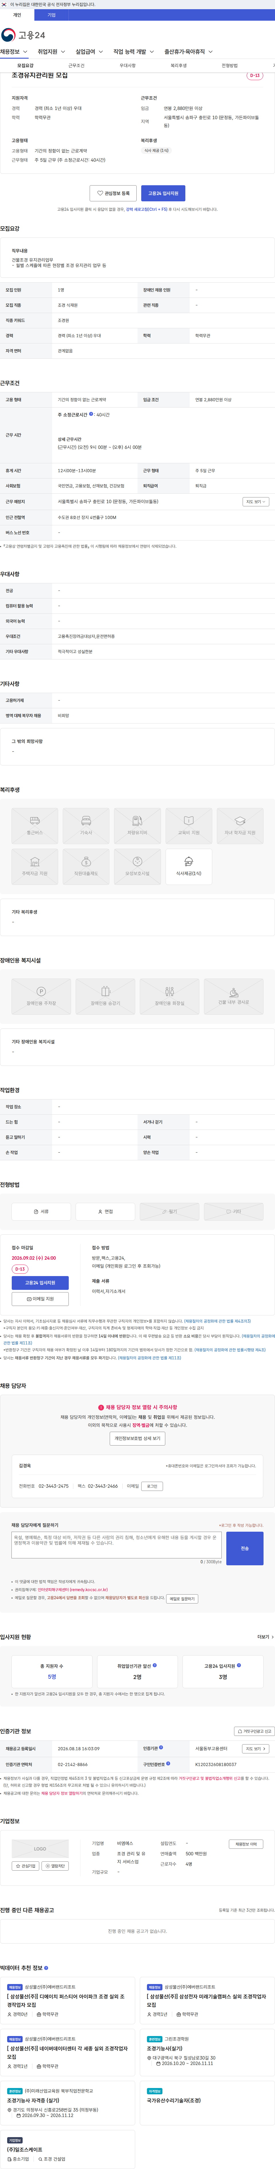
Task: Click the 주택자금 지원 icon
Action: pos(34,867)
